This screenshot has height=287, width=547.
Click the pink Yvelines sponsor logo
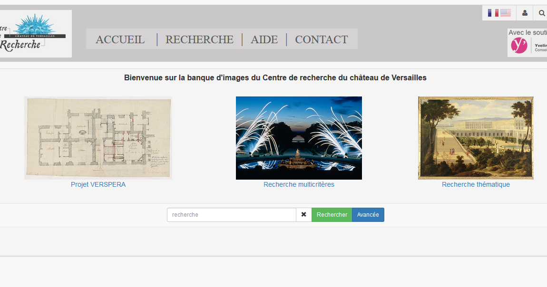coord(519,46)
